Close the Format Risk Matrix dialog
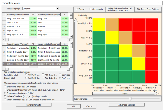Image resolution: width=163 pixels, height=111 pixels. pos(159,3)
